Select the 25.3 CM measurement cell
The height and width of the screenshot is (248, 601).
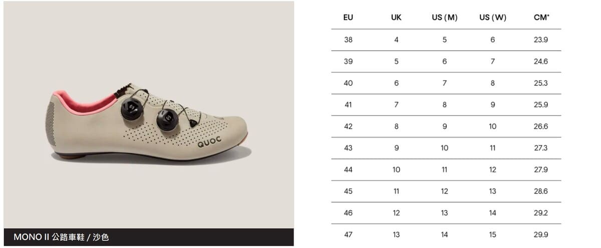541,83
